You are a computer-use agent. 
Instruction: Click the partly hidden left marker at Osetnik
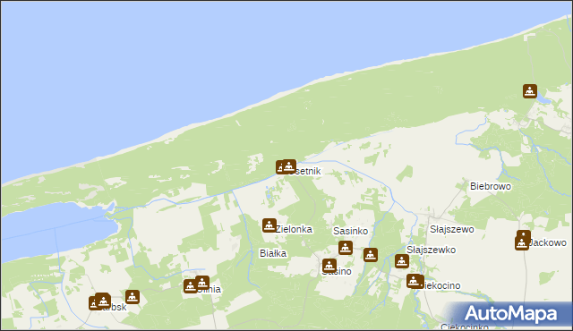coord(279,167)
